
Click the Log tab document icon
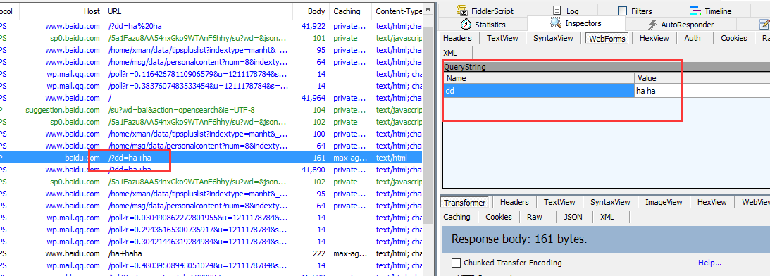click(557, 11)
